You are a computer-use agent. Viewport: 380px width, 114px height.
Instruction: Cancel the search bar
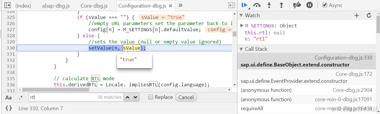point(186,97)
